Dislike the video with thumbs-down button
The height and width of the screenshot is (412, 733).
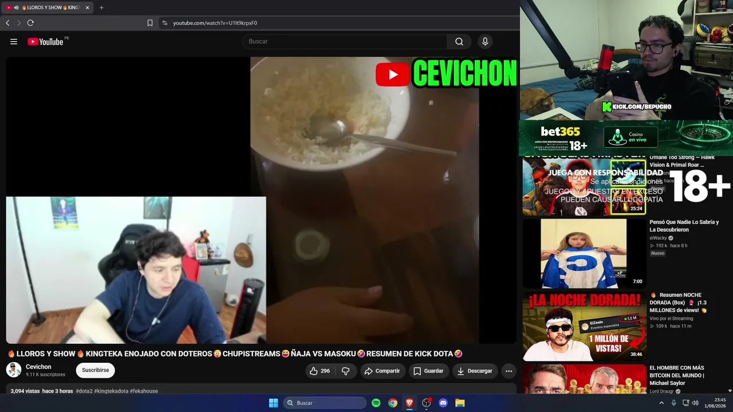pyautogui.click(x=346, y=371)
